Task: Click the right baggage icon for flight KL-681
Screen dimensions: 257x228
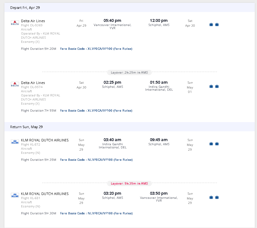Action: (x=217, y=197)
